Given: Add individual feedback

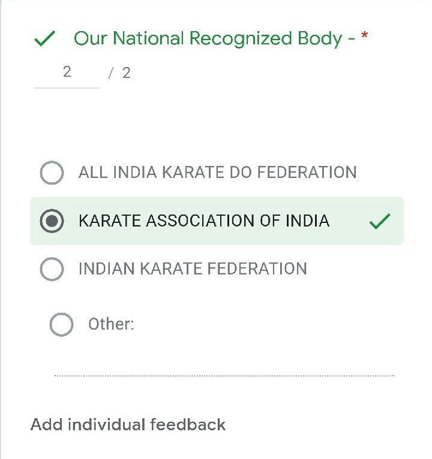Looking at the screenshot, I should (128, 425).
